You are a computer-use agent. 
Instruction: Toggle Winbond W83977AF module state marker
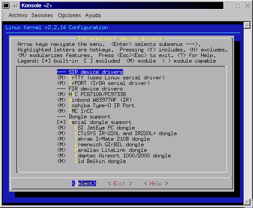pos(61,100)
